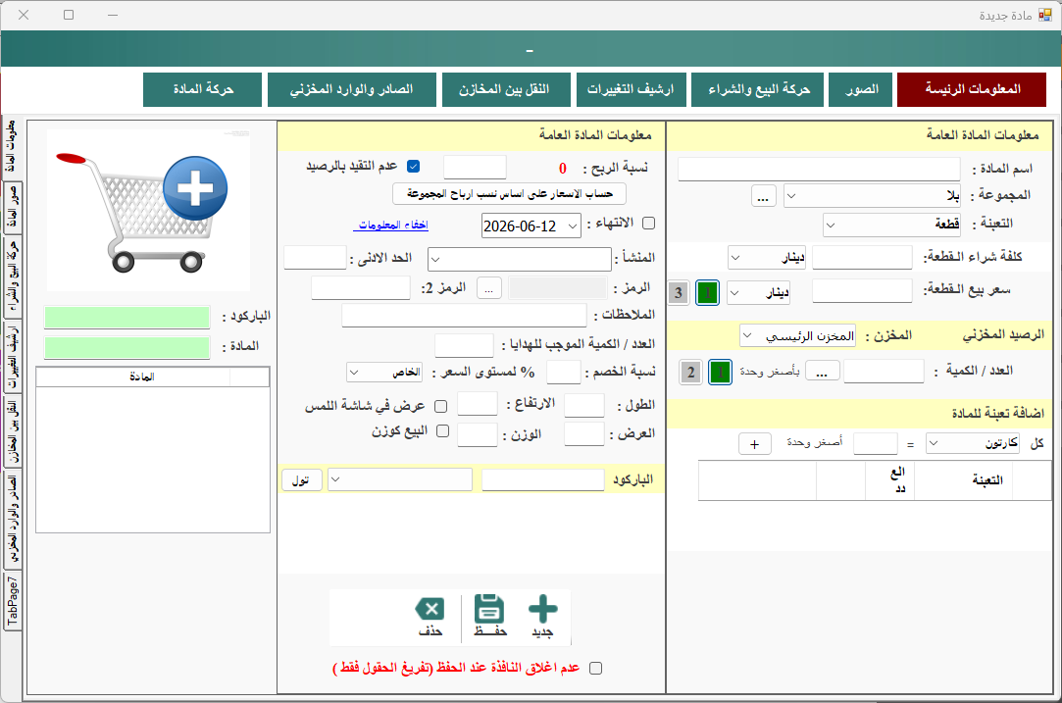
Task: Select vertical معلومات المادة side tab
Action: pos(11,147)
